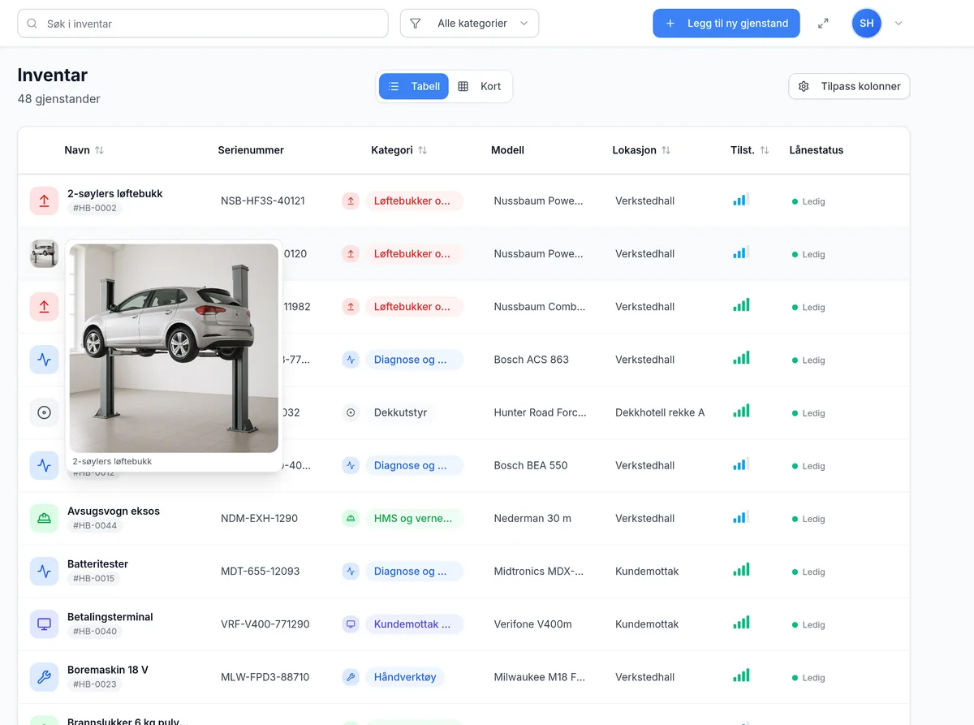Viewport: 974px width, 725px height.
Task: Click the sort arrows next to Navn
Action: pos(99,150)
